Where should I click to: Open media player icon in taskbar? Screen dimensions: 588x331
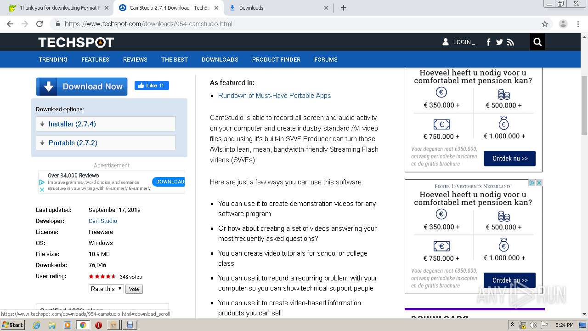(x=68, y=325)
